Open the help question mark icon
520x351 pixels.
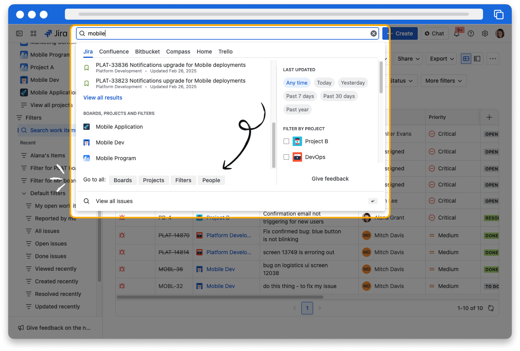tap(471, 33)
